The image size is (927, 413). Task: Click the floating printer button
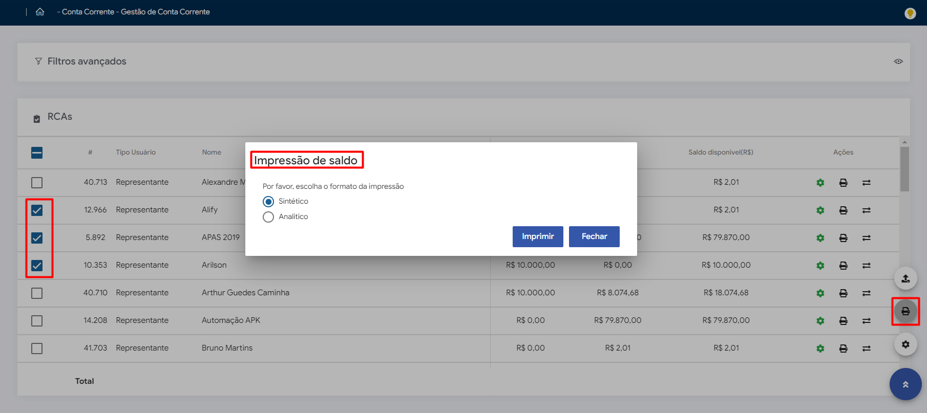click(x=905, y=311)
